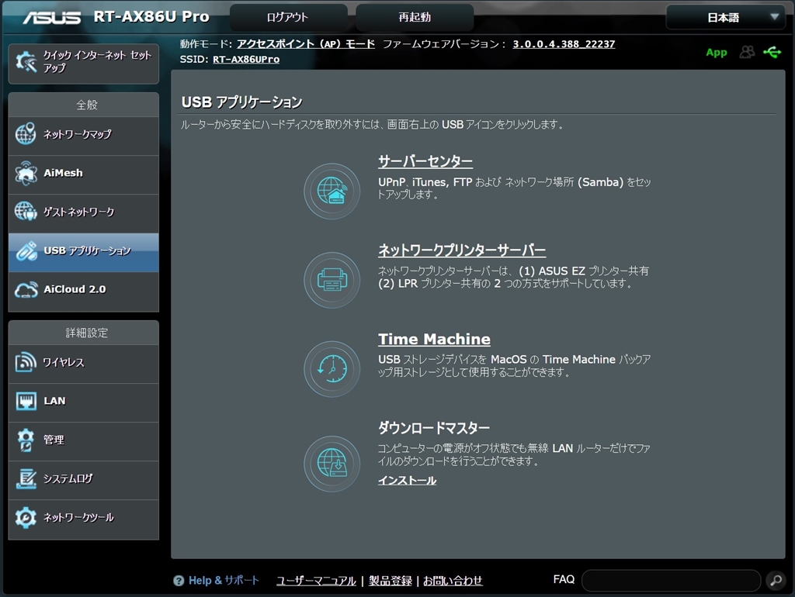
Task: Open the システムログ menu item
Action: pyautogui.click(x=84, y=479)
